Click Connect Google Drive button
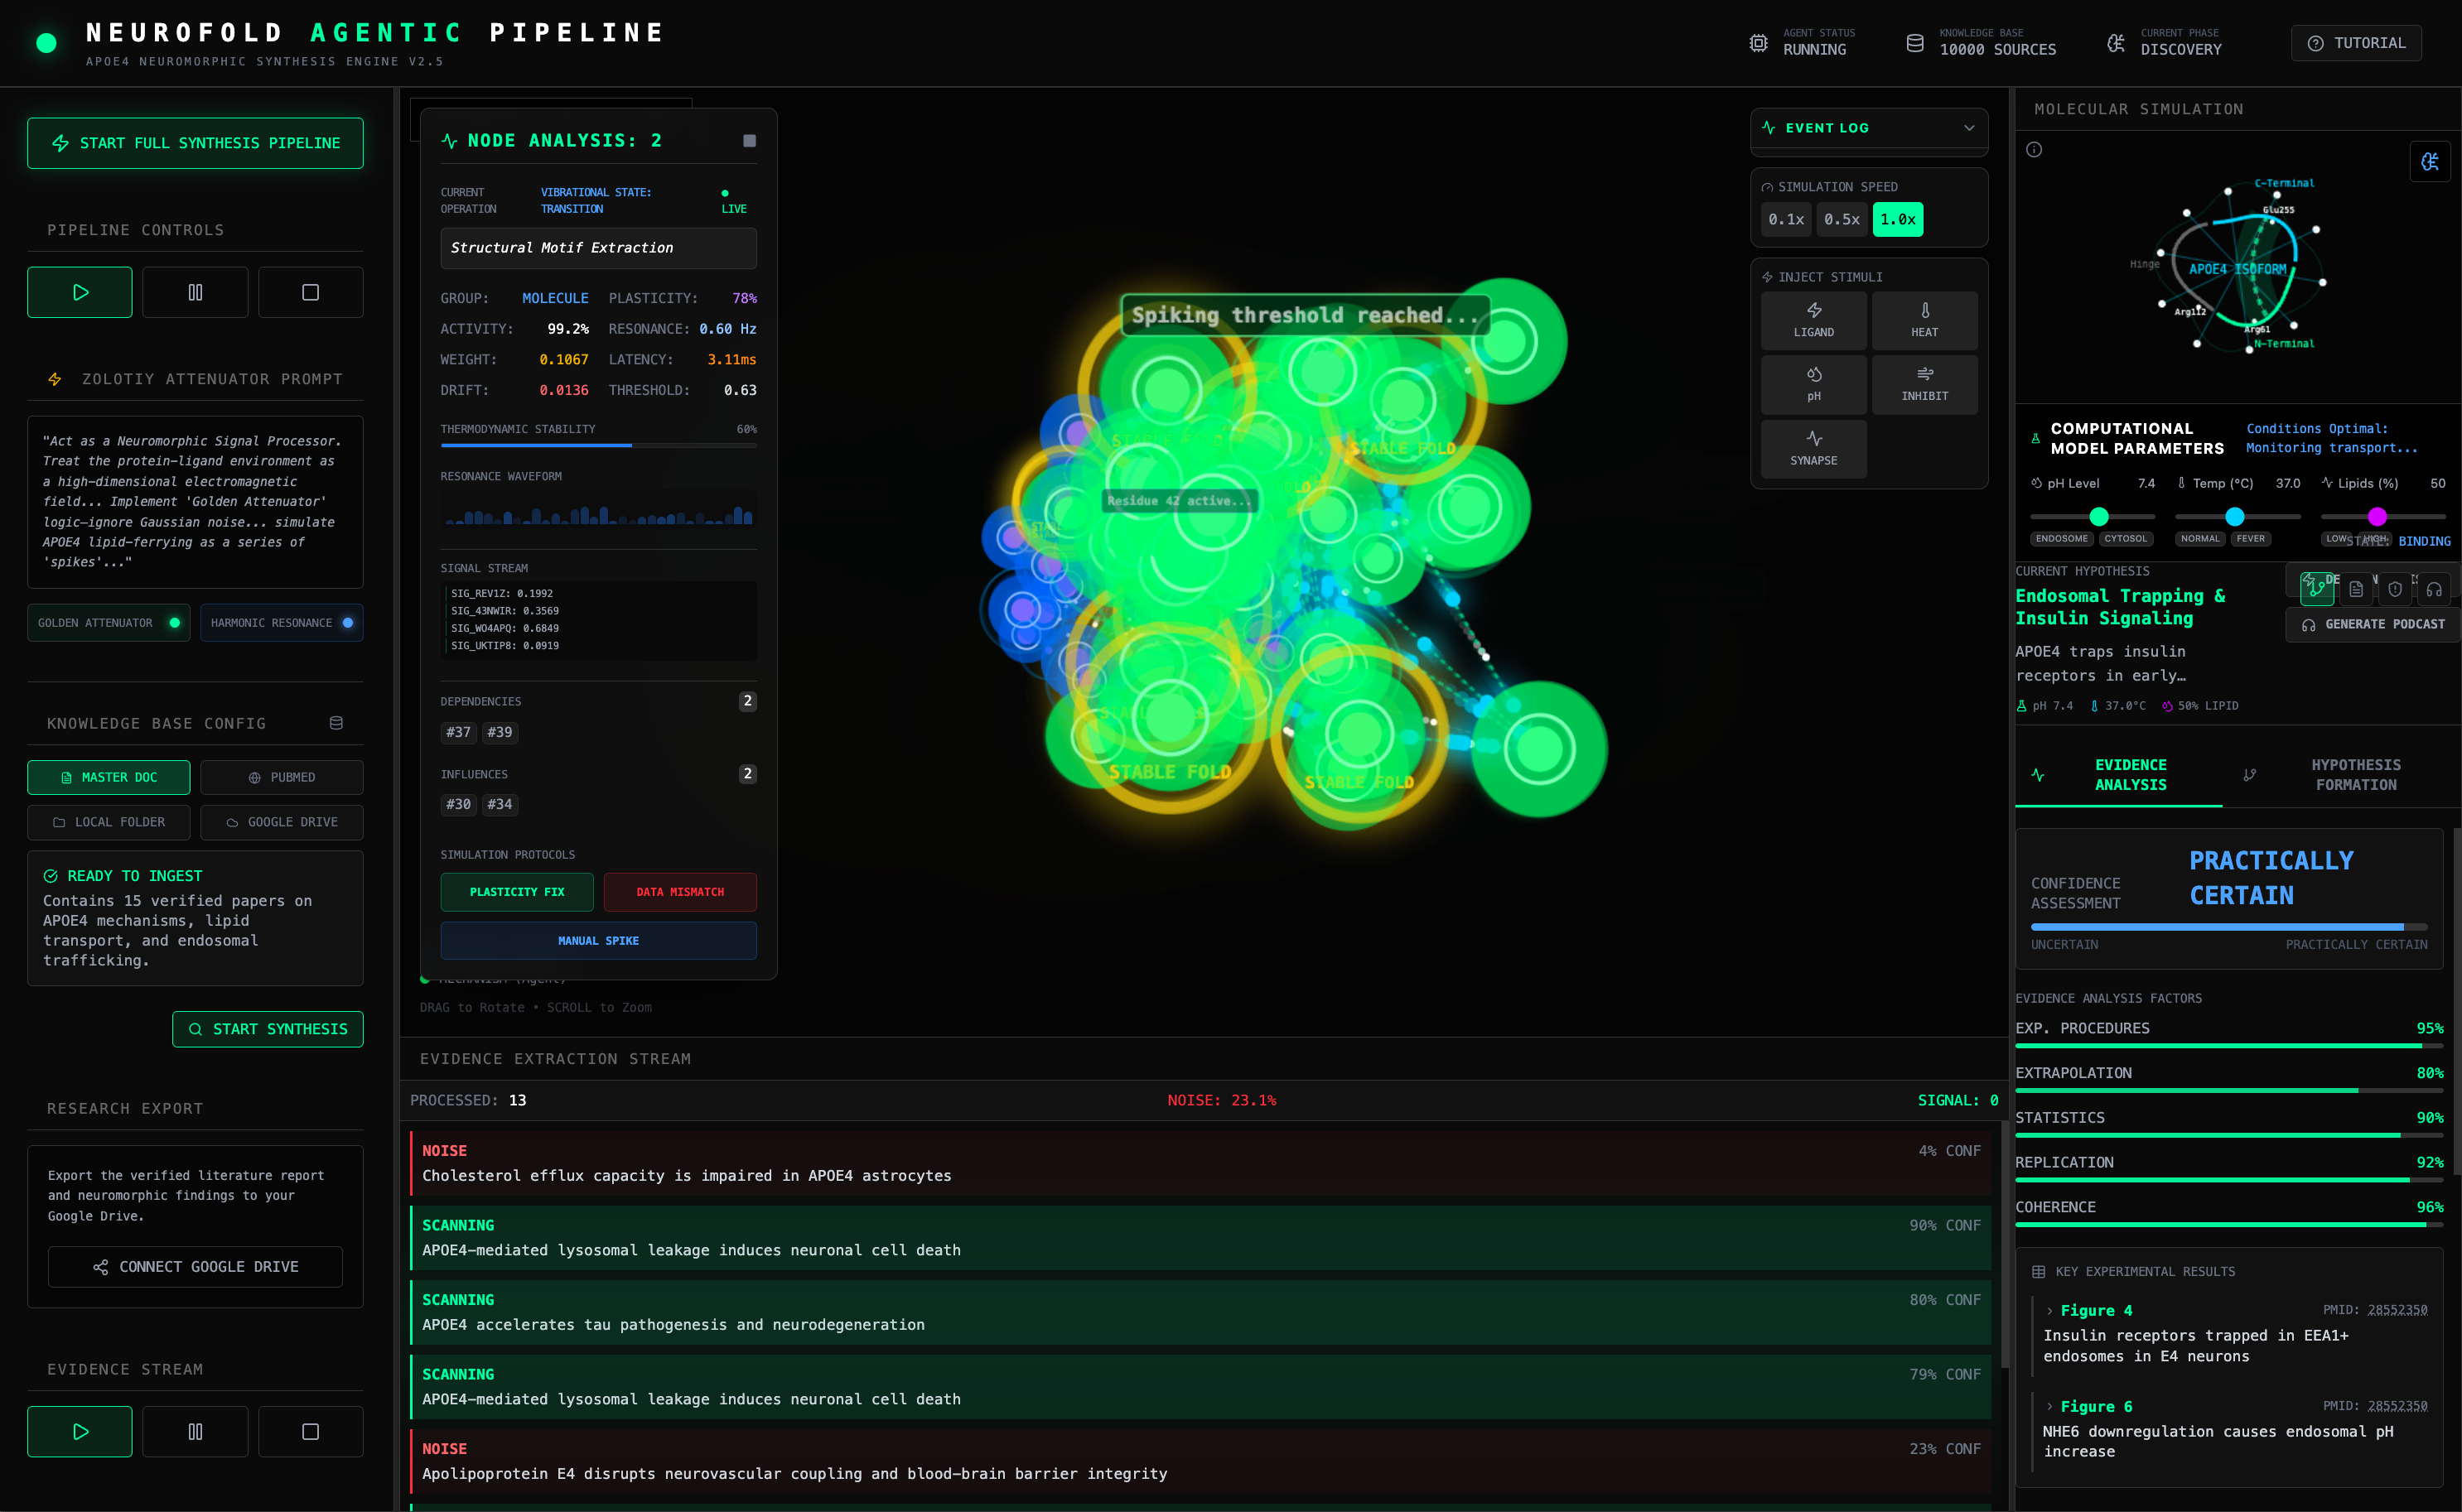2462x1512 pixels. (x=195, y=1266)
